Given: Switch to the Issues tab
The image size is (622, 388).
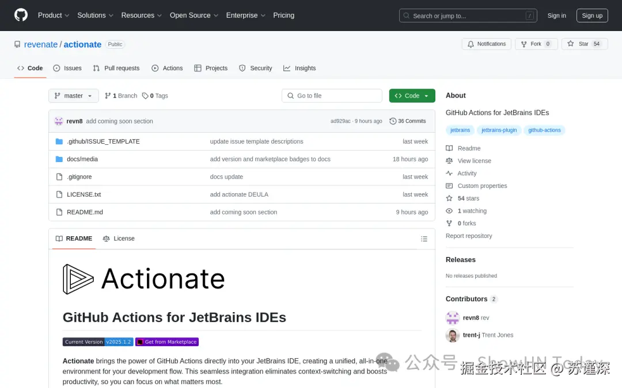Looking at the screenshot, I should point(67,68).
